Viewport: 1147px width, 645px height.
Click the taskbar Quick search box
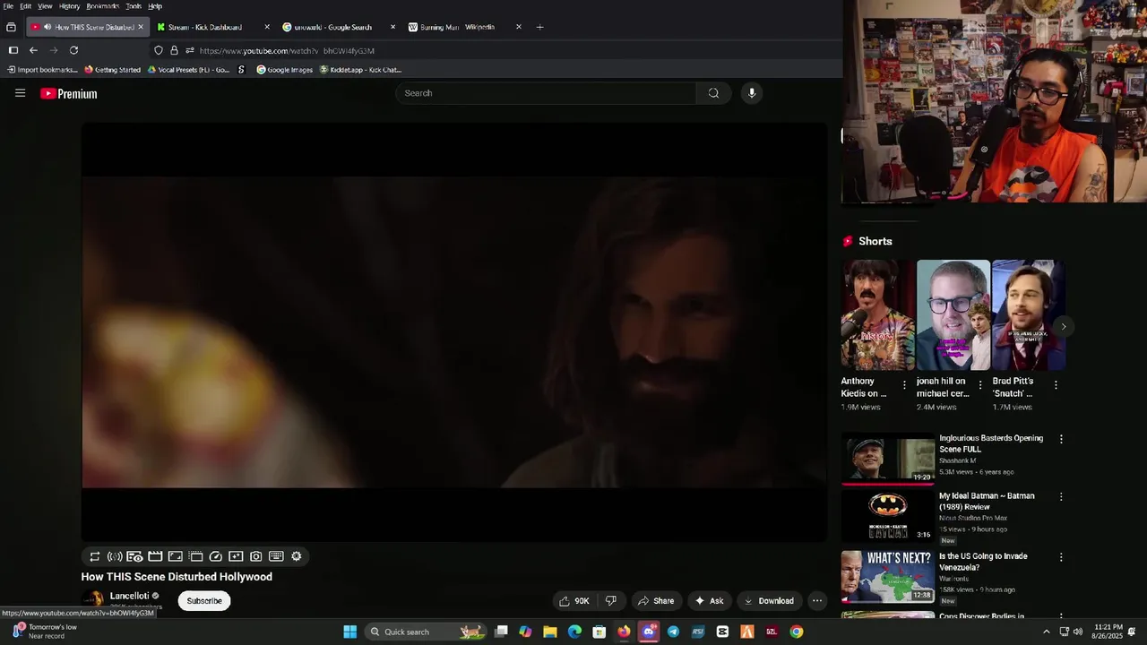[x=426, y=632]
